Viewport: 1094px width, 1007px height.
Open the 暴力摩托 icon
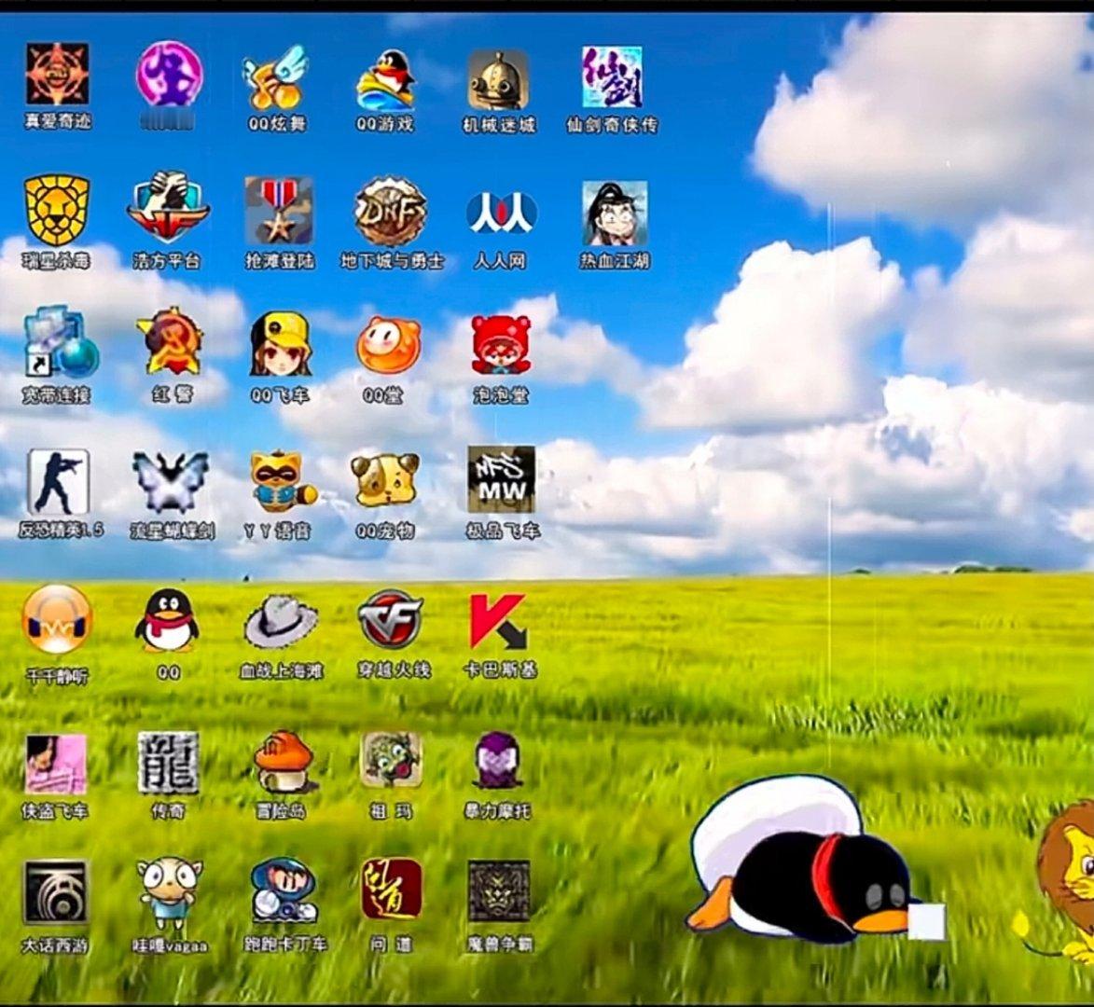point(497,760)
